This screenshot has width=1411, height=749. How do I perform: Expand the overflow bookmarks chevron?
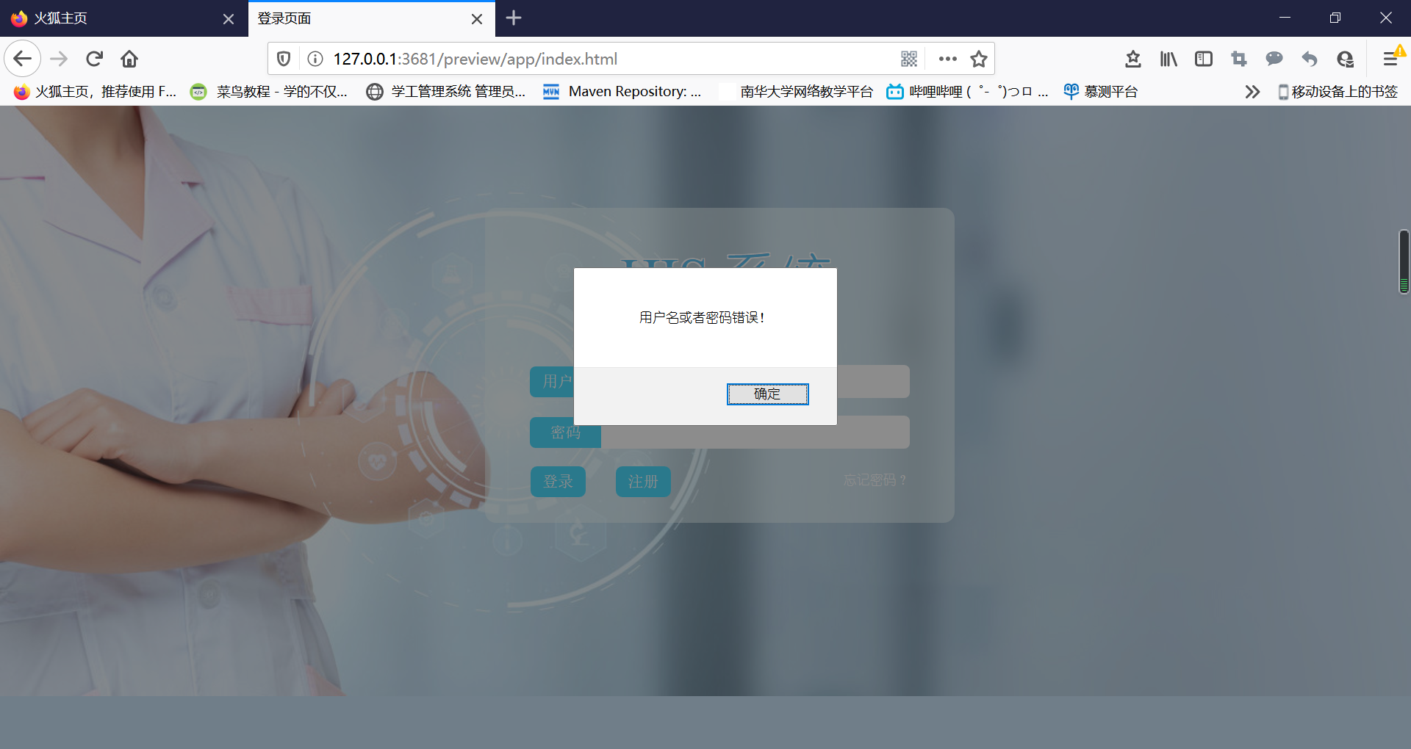1252,91
